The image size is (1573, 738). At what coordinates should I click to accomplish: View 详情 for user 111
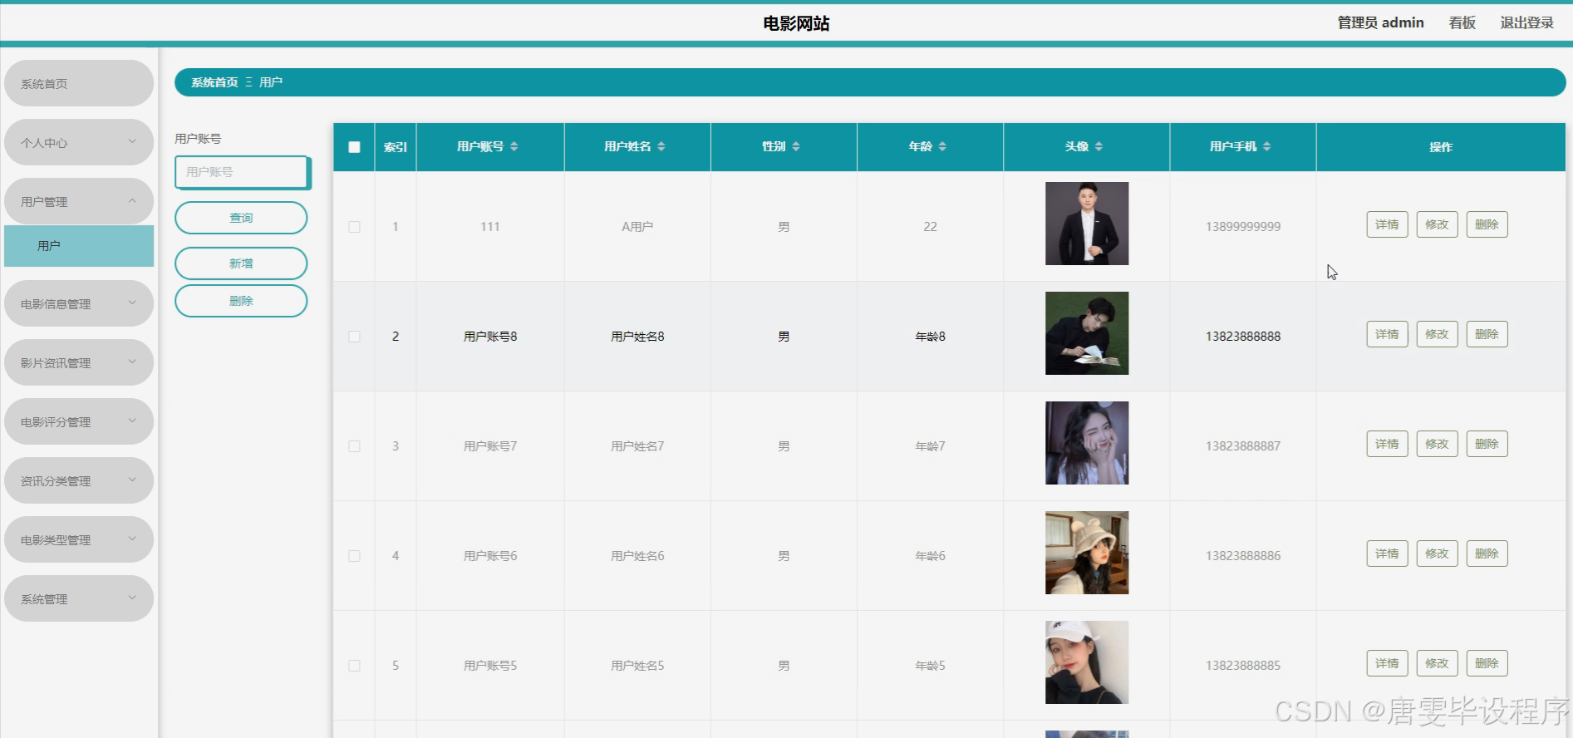click(1387, 224)
